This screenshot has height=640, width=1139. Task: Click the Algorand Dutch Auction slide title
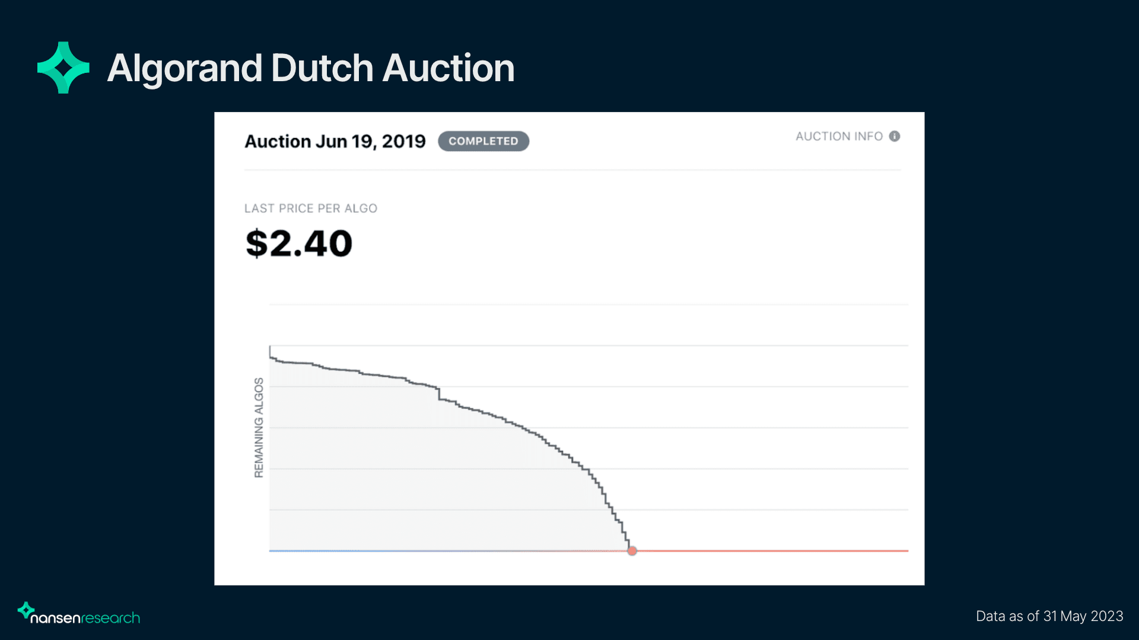coord(311,68)
